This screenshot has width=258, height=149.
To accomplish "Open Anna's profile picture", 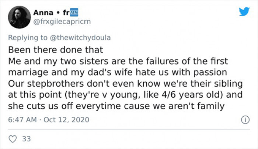I will pyautogui.click(x=18, y=17).
